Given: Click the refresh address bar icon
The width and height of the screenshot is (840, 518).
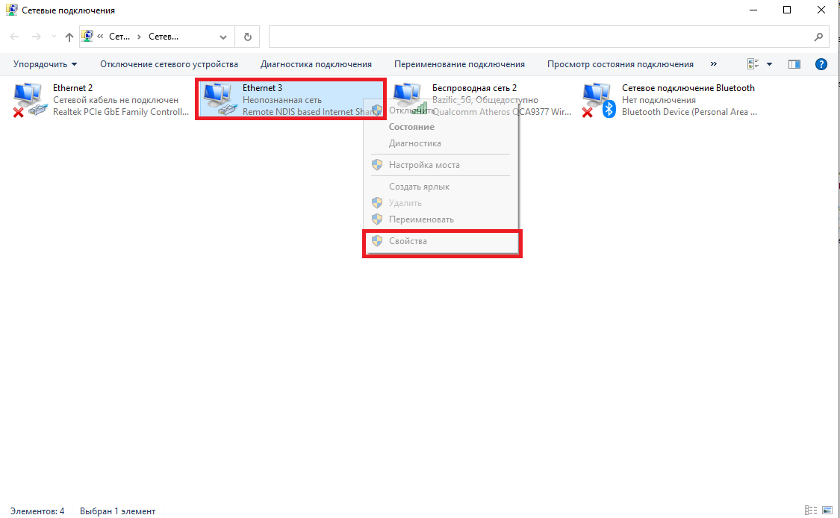Looking at the screenshot, I should point(248,37).
